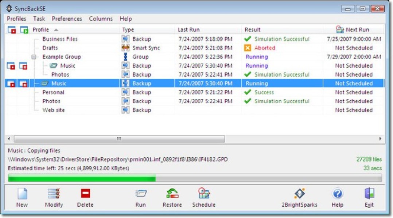Open the Columns menu
393x218 pixels.
pyautogui.click(x=101, y=19)
